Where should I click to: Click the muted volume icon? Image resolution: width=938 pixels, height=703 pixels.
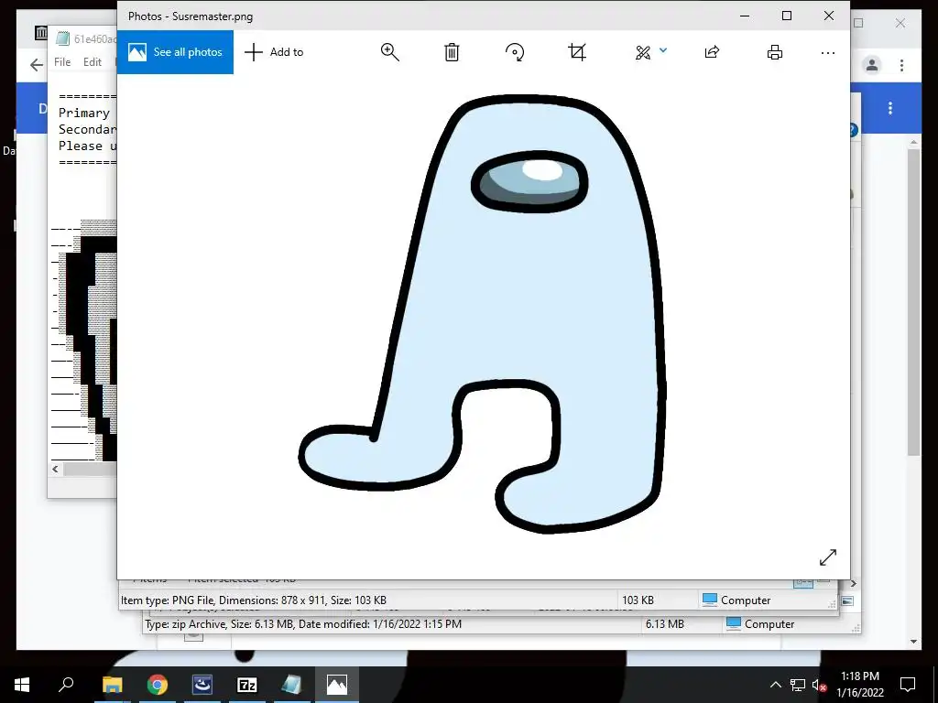click(x=818, y=685)
